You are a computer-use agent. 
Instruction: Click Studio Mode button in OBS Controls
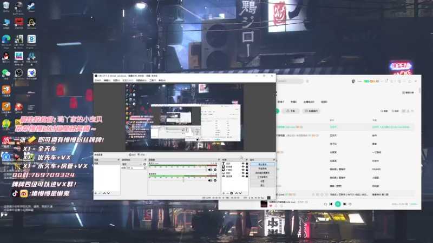pyautogui.click(x=263, y=177)
